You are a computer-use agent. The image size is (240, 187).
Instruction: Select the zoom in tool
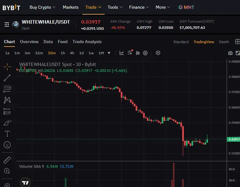[x=7, y=171]
